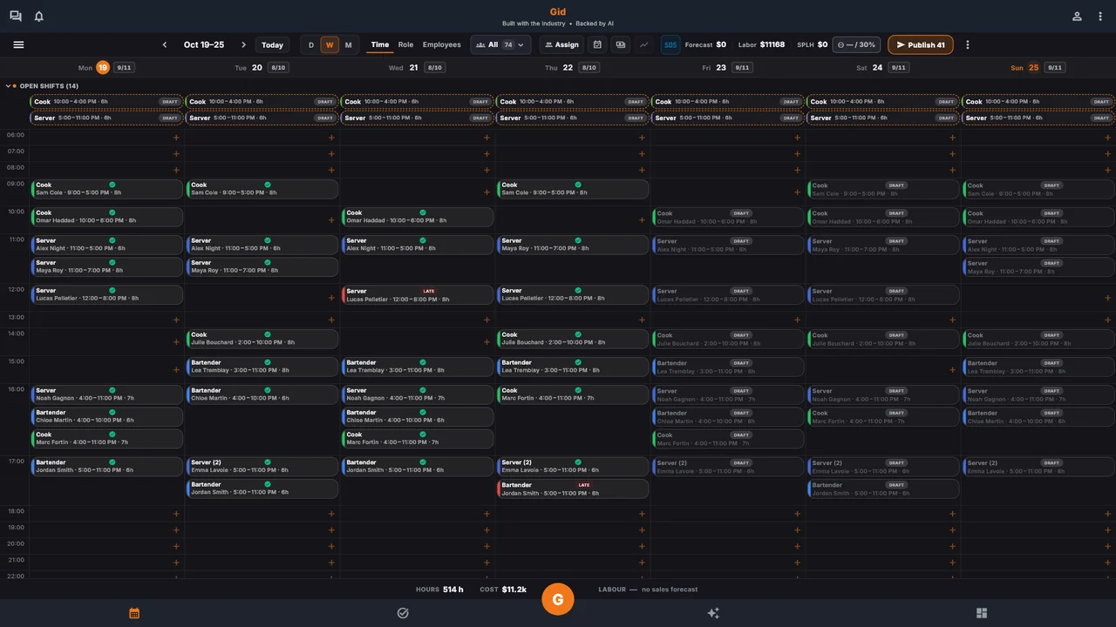This screenshot has height=627, width=1116.
Task: Open the hamburger main menu
Action: 18,44
